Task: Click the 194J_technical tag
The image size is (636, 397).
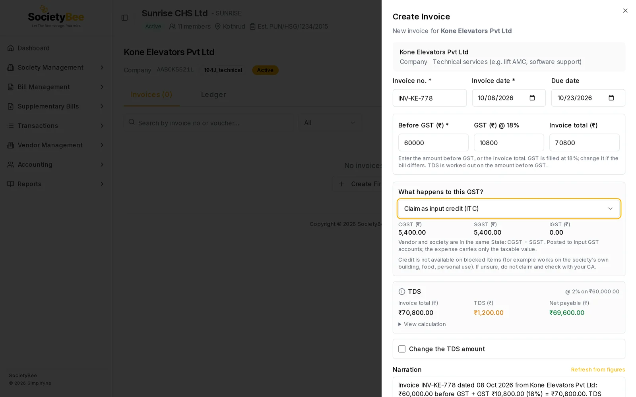Action: [223, 70]
